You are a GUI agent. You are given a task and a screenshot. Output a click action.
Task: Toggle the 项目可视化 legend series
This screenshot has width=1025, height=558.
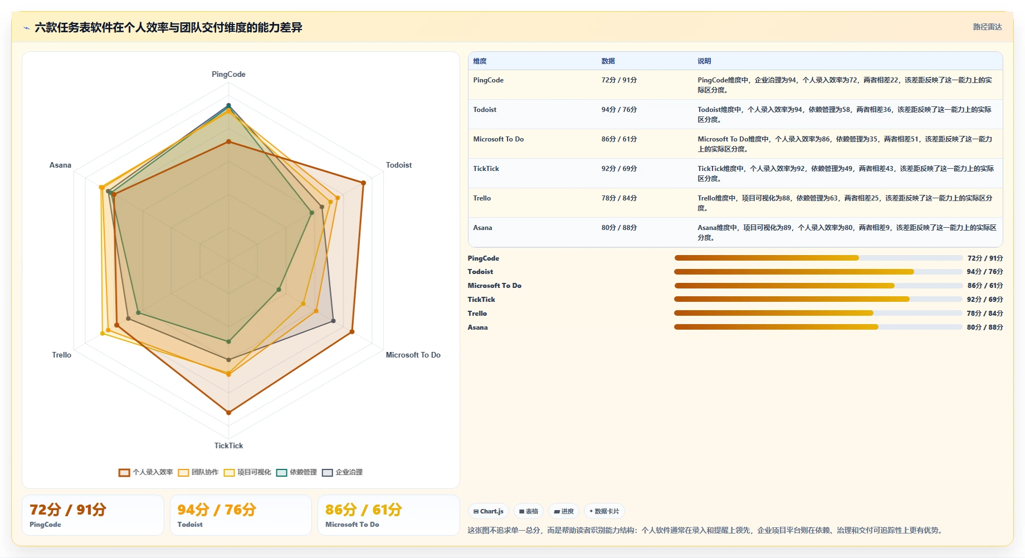(247, 472)
